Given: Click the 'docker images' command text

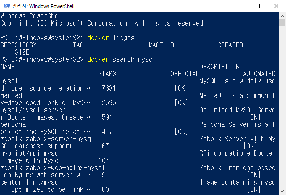Looking at the screenshot, I should pyautogui.click(x=111, y=38).
